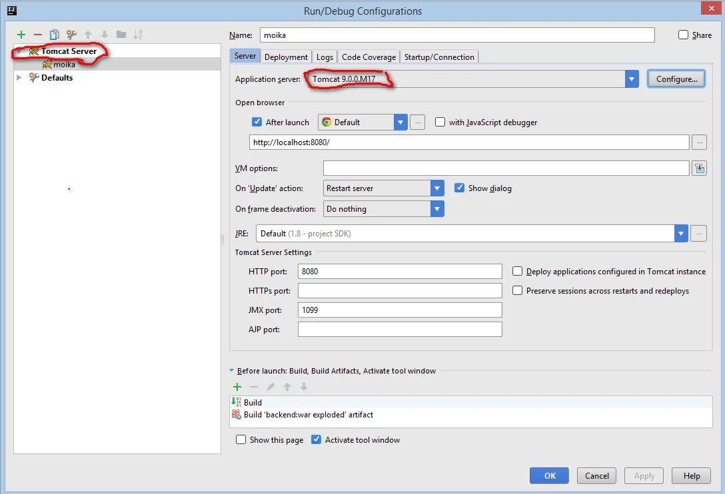
Task: Click the Name input field
Action: click(457, 35)
